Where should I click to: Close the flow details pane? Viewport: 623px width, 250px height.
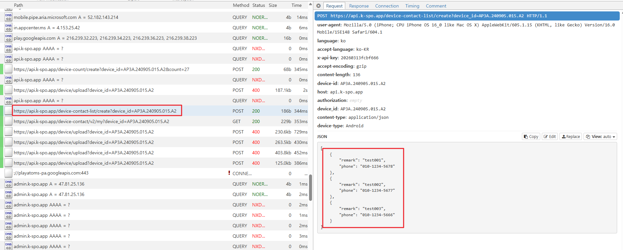[319, 6]
